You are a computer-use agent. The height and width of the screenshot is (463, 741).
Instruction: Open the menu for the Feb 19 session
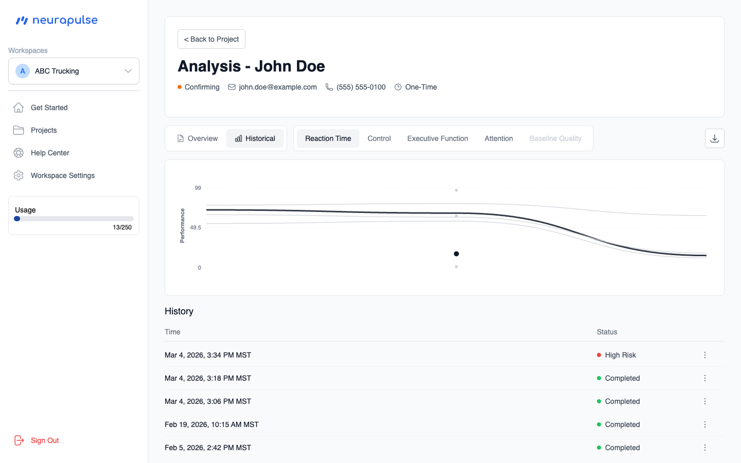705,424
